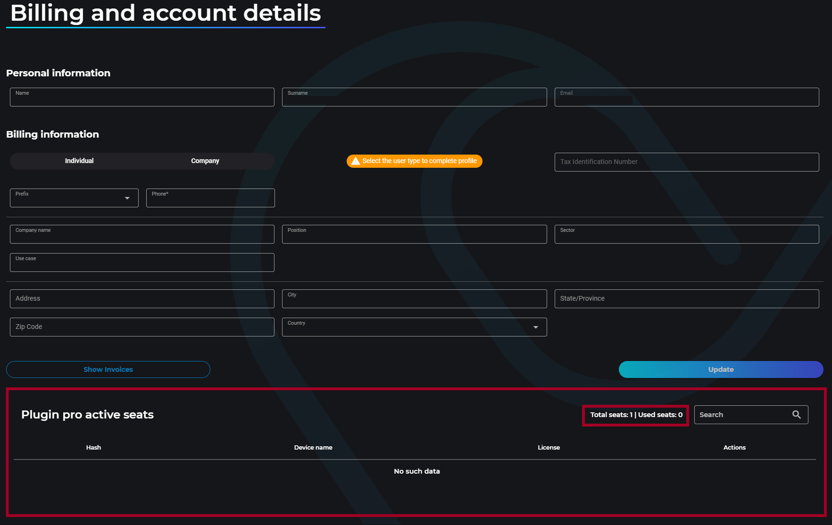Click the search magnifier icon
The image size is (832, 525).
tap(796, 415)
